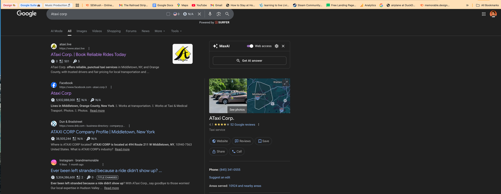Open the Google apps grid
The image size is (501, 194).
(484, 14)
